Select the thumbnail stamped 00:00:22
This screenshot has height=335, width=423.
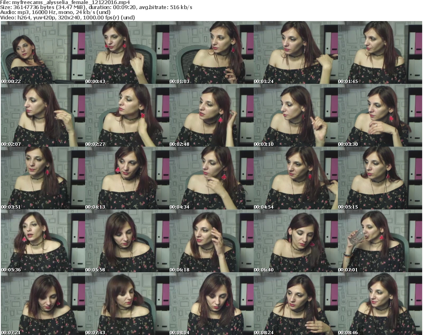click(x=43, y=52)
